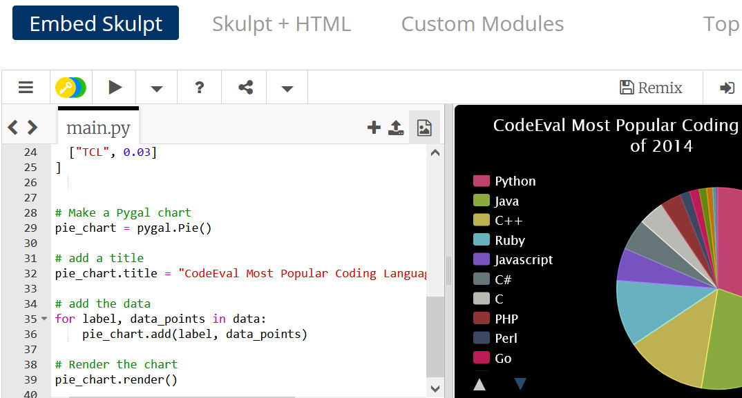The image size is (742, 398).
Task: Click the Javascript purple color swatch
Action: coord(482,259)
